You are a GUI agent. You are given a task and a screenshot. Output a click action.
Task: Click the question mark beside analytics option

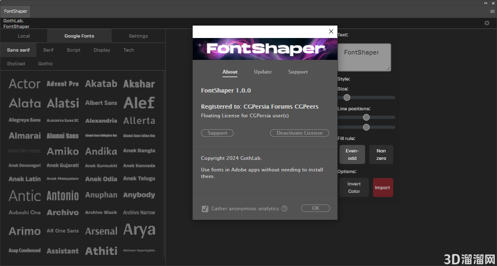(x=284, y=209)
